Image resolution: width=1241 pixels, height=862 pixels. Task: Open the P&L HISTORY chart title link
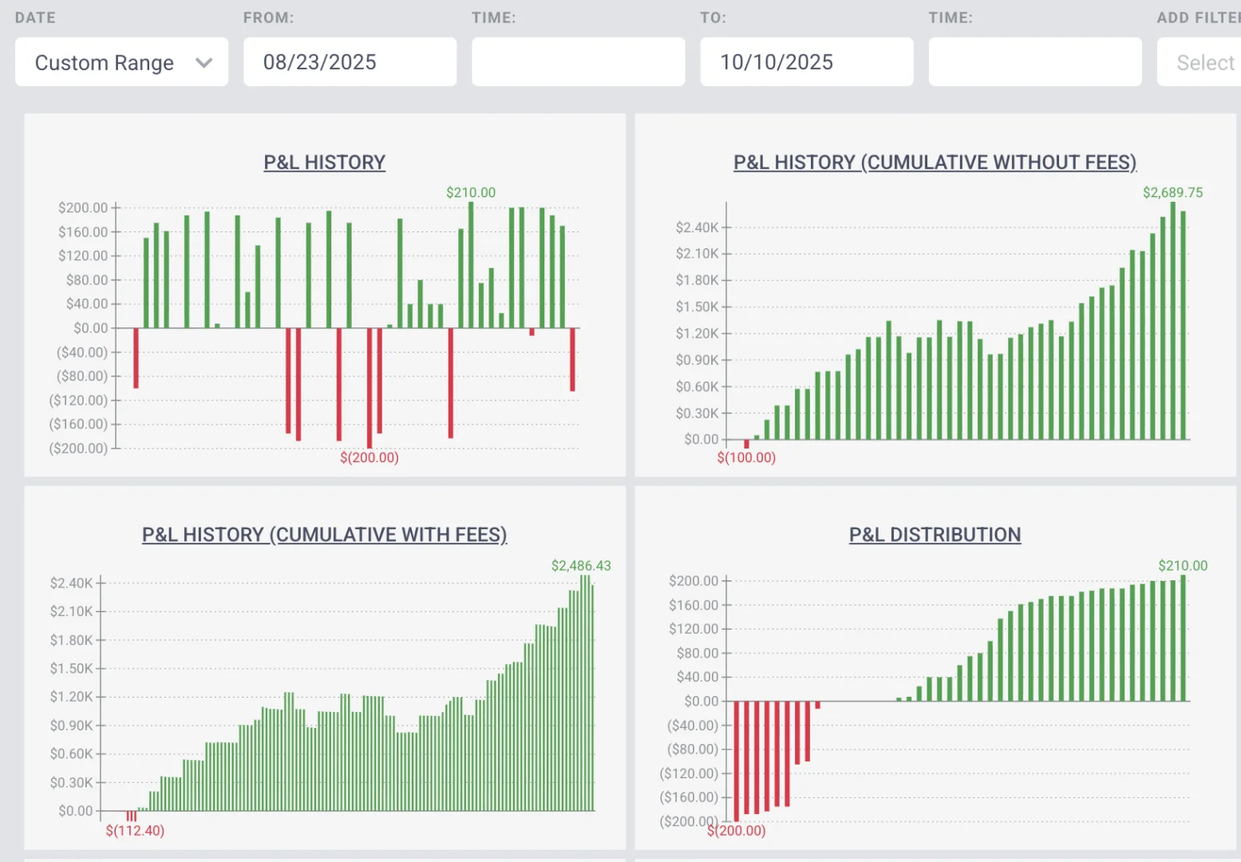coord(325,162)
